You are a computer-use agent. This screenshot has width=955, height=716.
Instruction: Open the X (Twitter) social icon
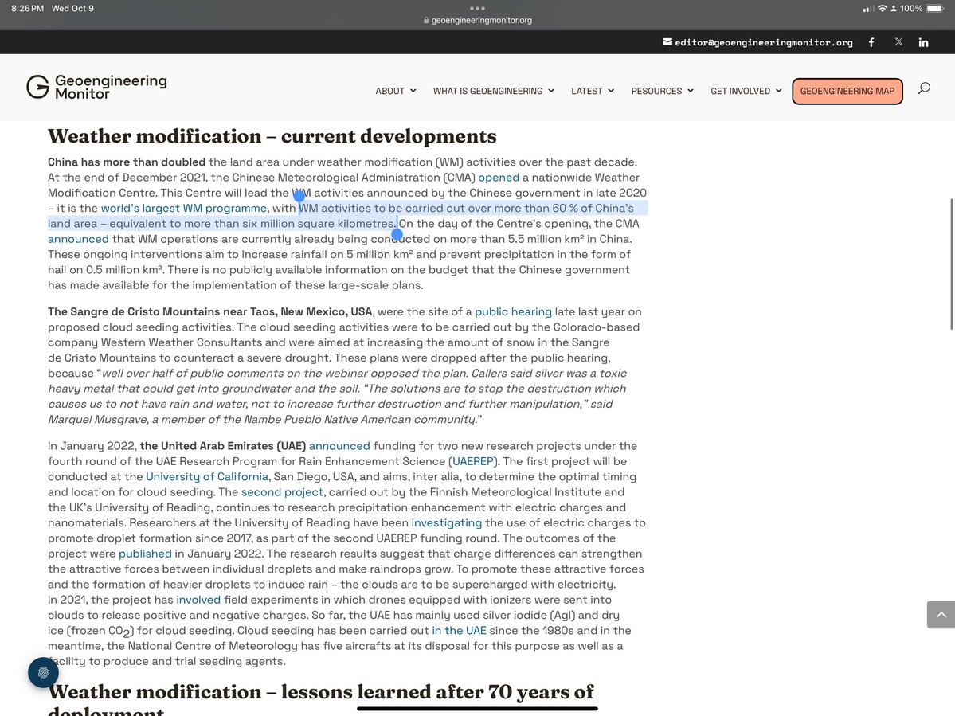(898, 42)
